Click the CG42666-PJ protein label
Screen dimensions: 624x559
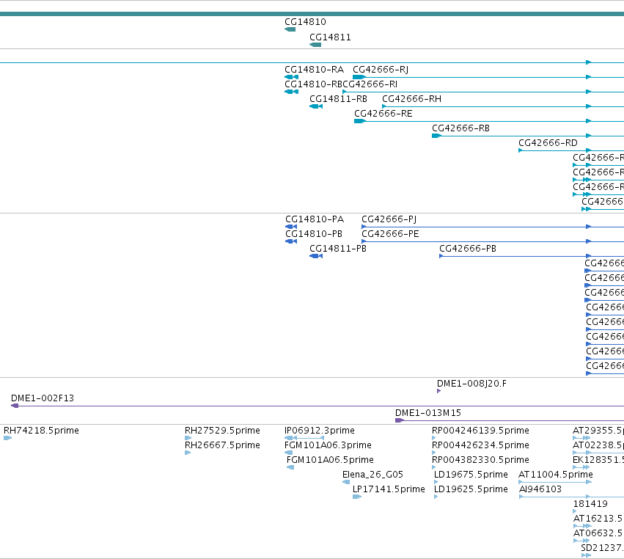[389, 219]
